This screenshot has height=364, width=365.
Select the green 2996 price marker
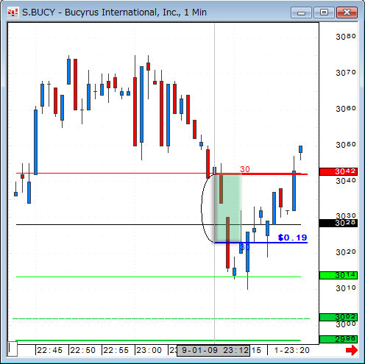pyautogui.click(x=339, y=339)
